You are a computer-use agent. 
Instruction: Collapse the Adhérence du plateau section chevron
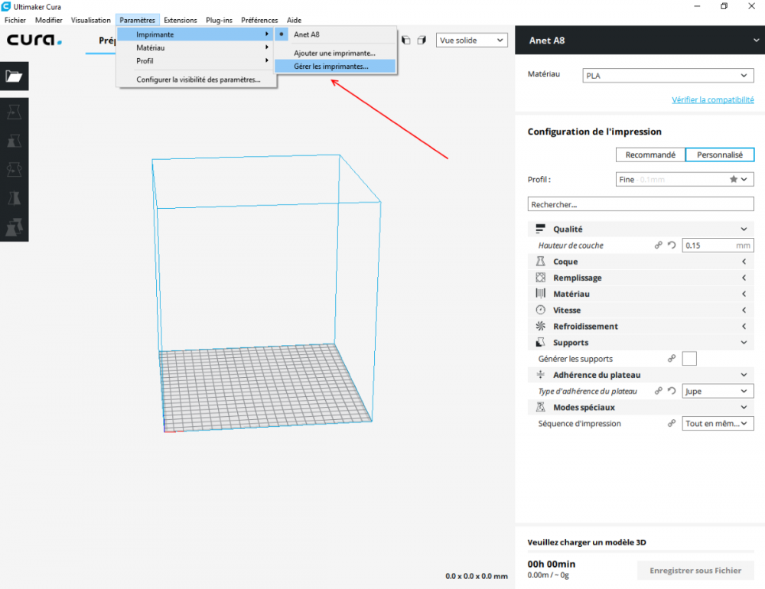coord(744,375)
